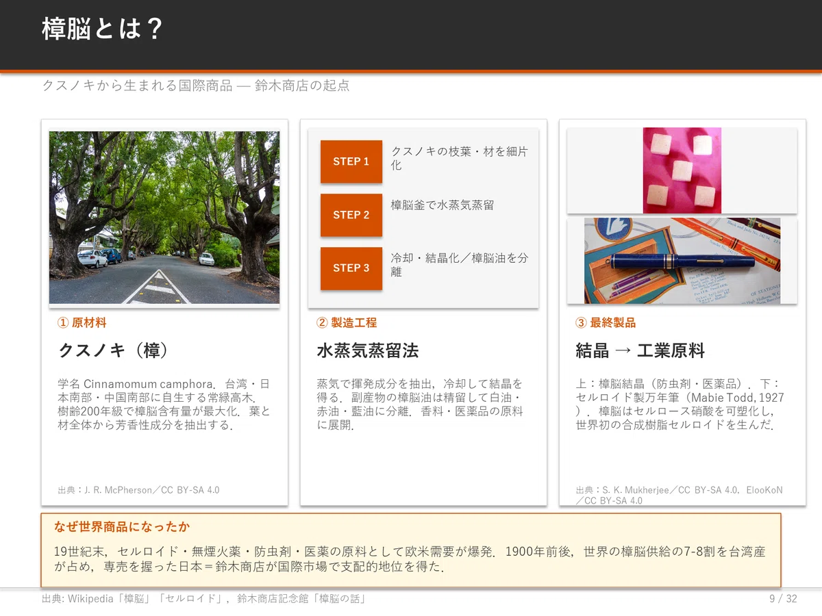Screen dimensions: 822x616
Task: Click the celluloid fountain pen photo
Action: (682, 261)
